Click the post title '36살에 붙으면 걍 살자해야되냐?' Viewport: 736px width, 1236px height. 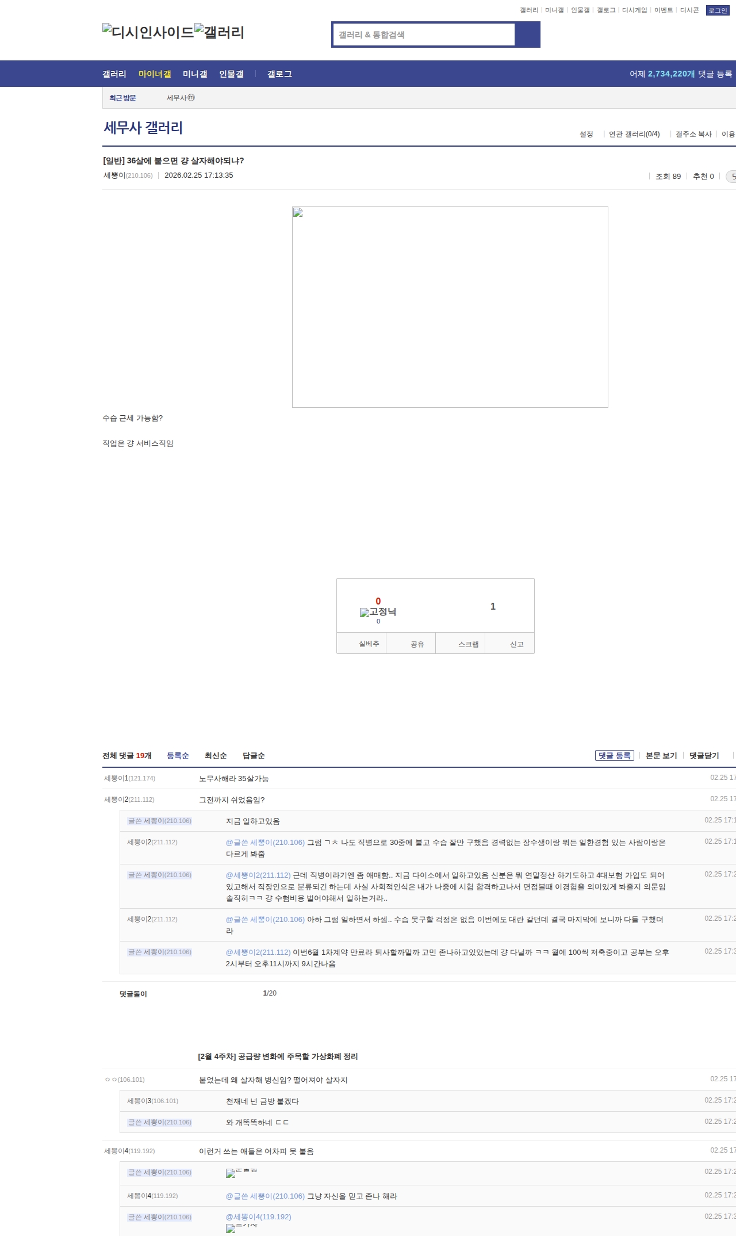pos(185,161)
